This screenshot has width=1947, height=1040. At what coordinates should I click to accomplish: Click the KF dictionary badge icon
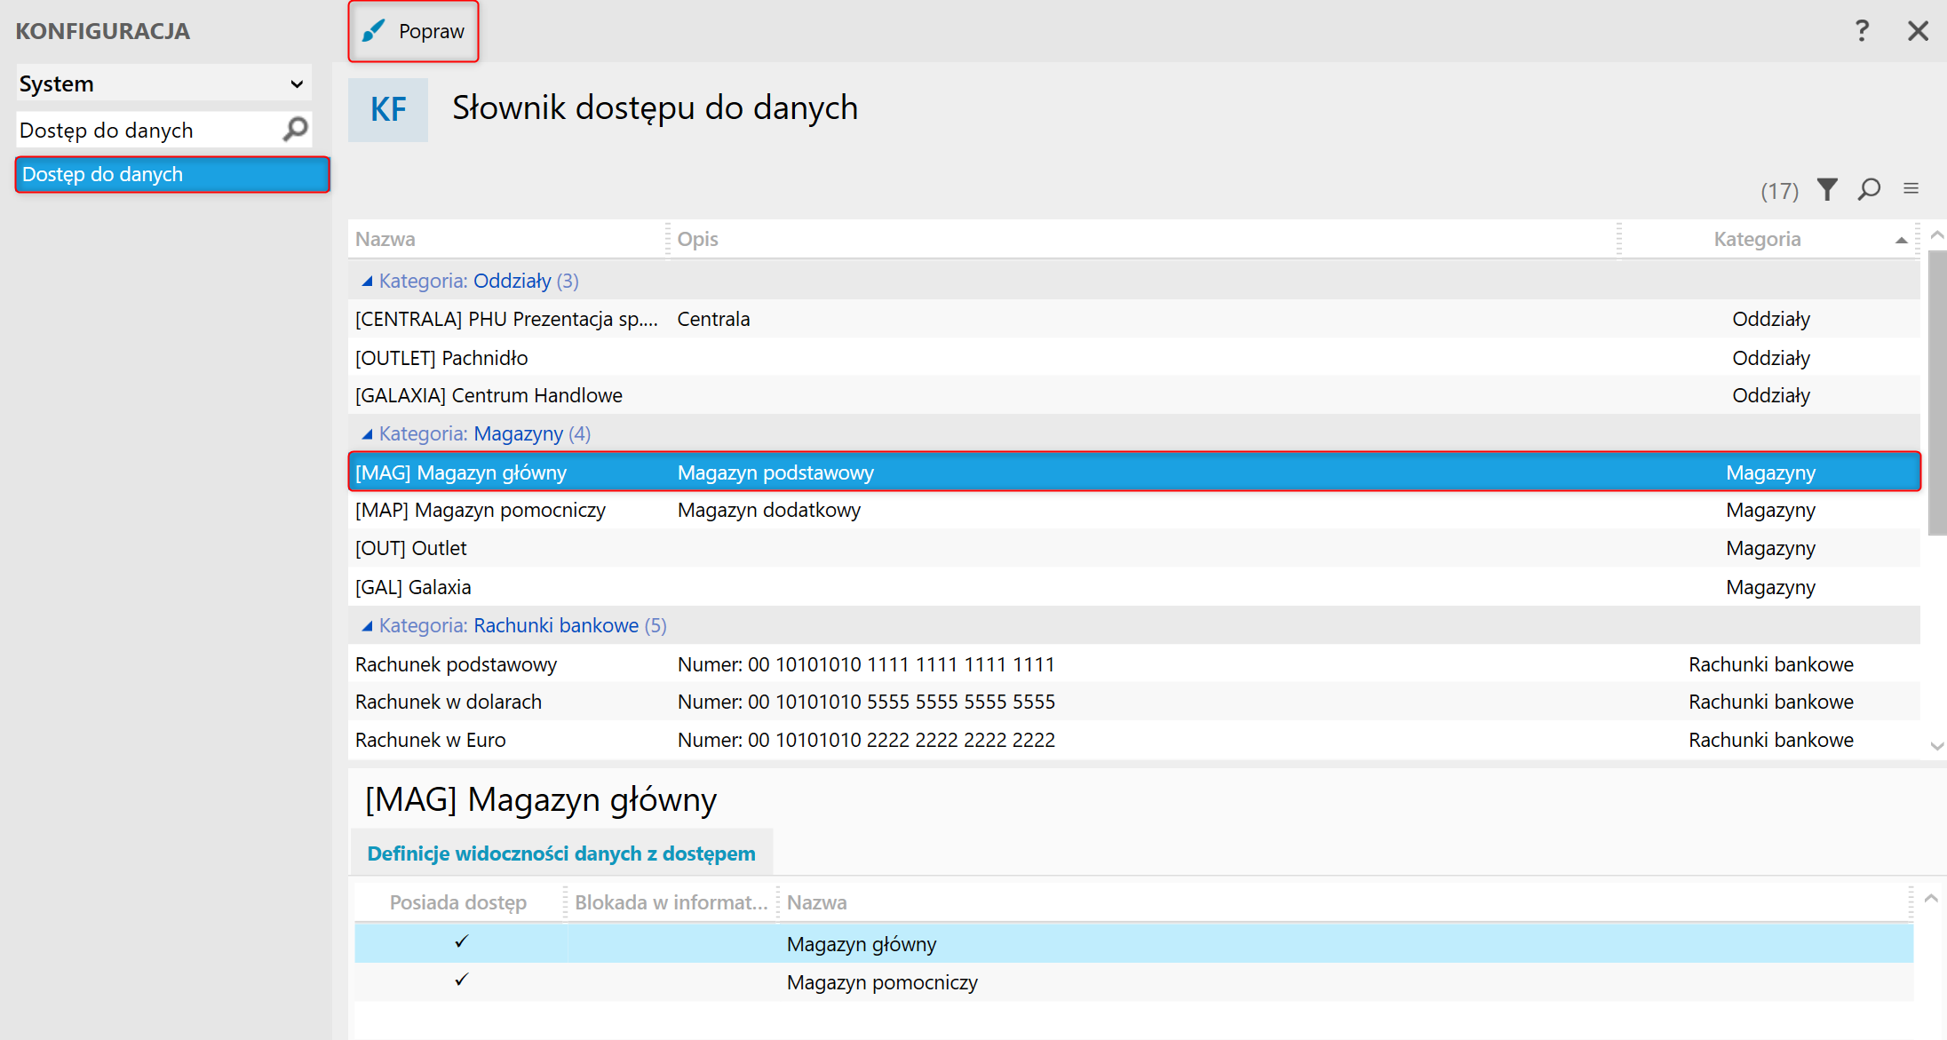point(388,110)
